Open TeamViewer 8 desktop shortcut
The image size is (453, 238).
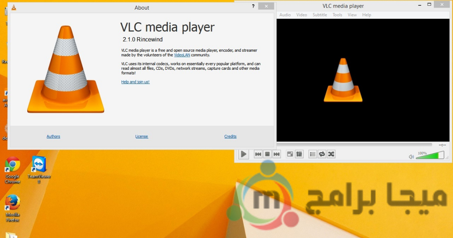pos(39,170)
